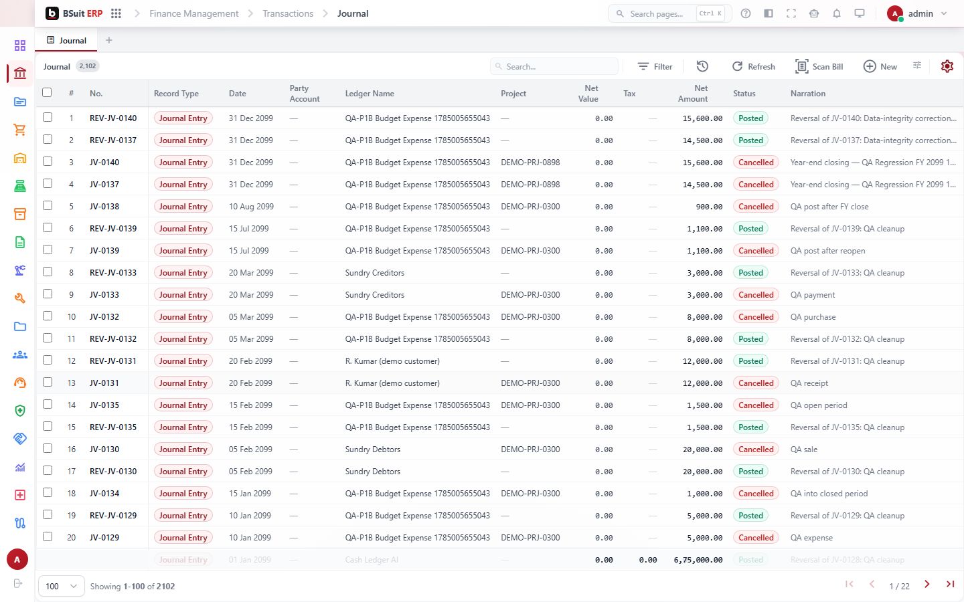
Task: Check the row for JV-0138
Action: click(47, 205)
